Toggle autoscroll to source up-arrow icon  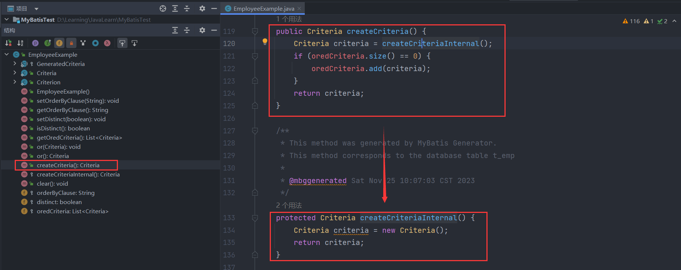[x=122, y=43]
